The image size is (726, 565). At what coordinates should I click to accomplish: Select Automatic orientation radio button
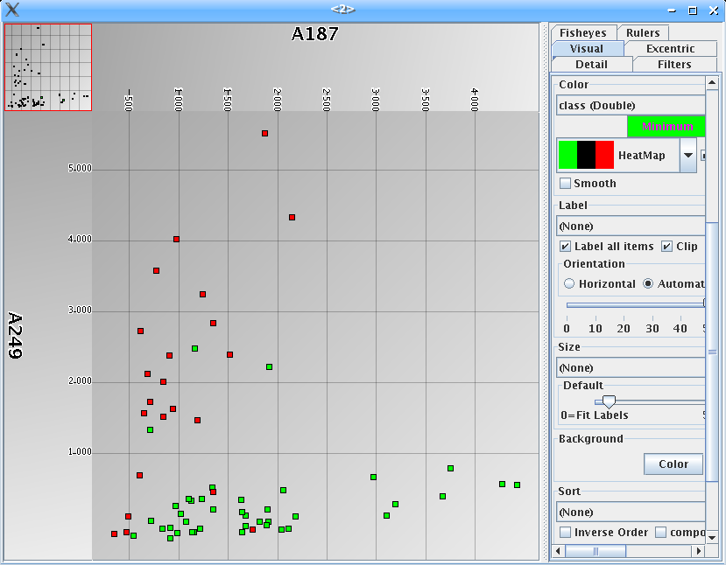648,283
